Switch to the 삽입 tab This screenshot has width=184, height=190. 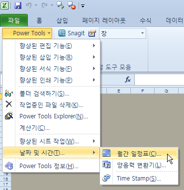tap(62, 20)
